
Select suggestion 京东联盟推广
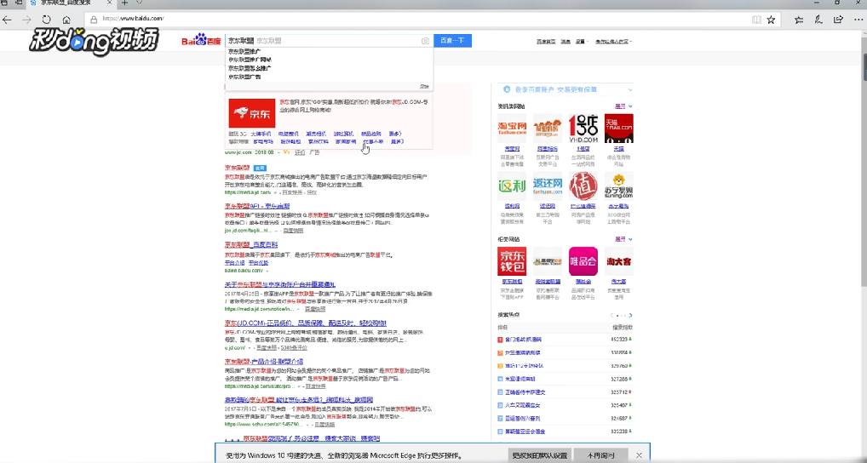click(244, 51)
